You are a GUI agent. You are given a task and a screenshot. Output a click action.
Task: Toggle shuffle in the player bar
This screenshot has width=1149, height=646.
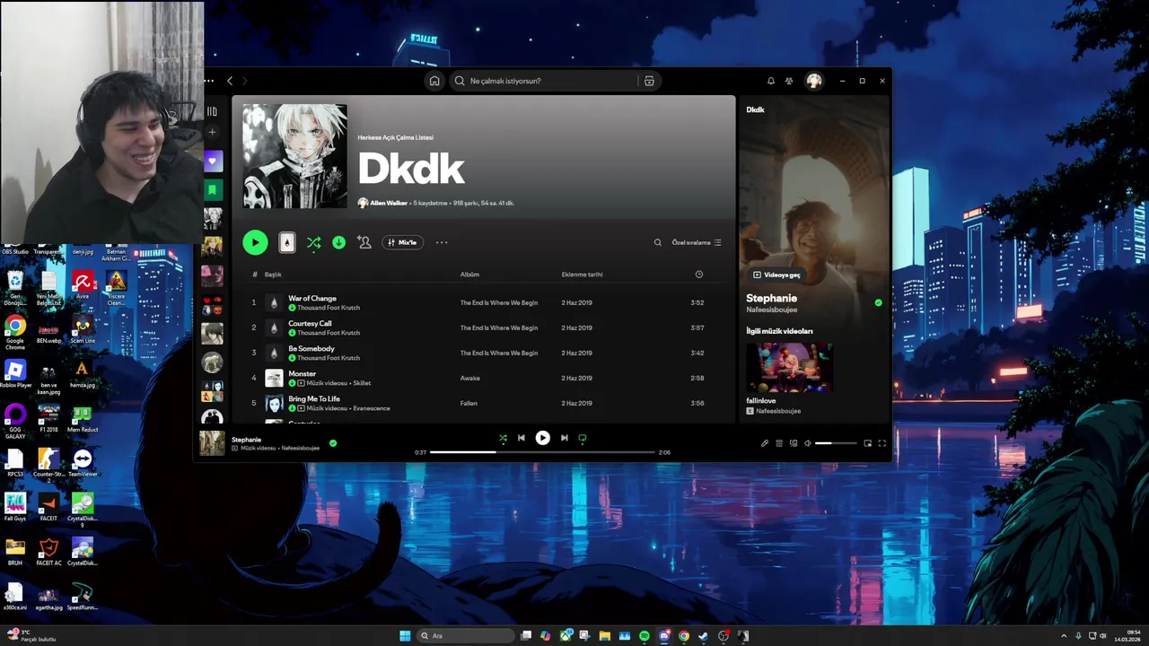(503, 438)
